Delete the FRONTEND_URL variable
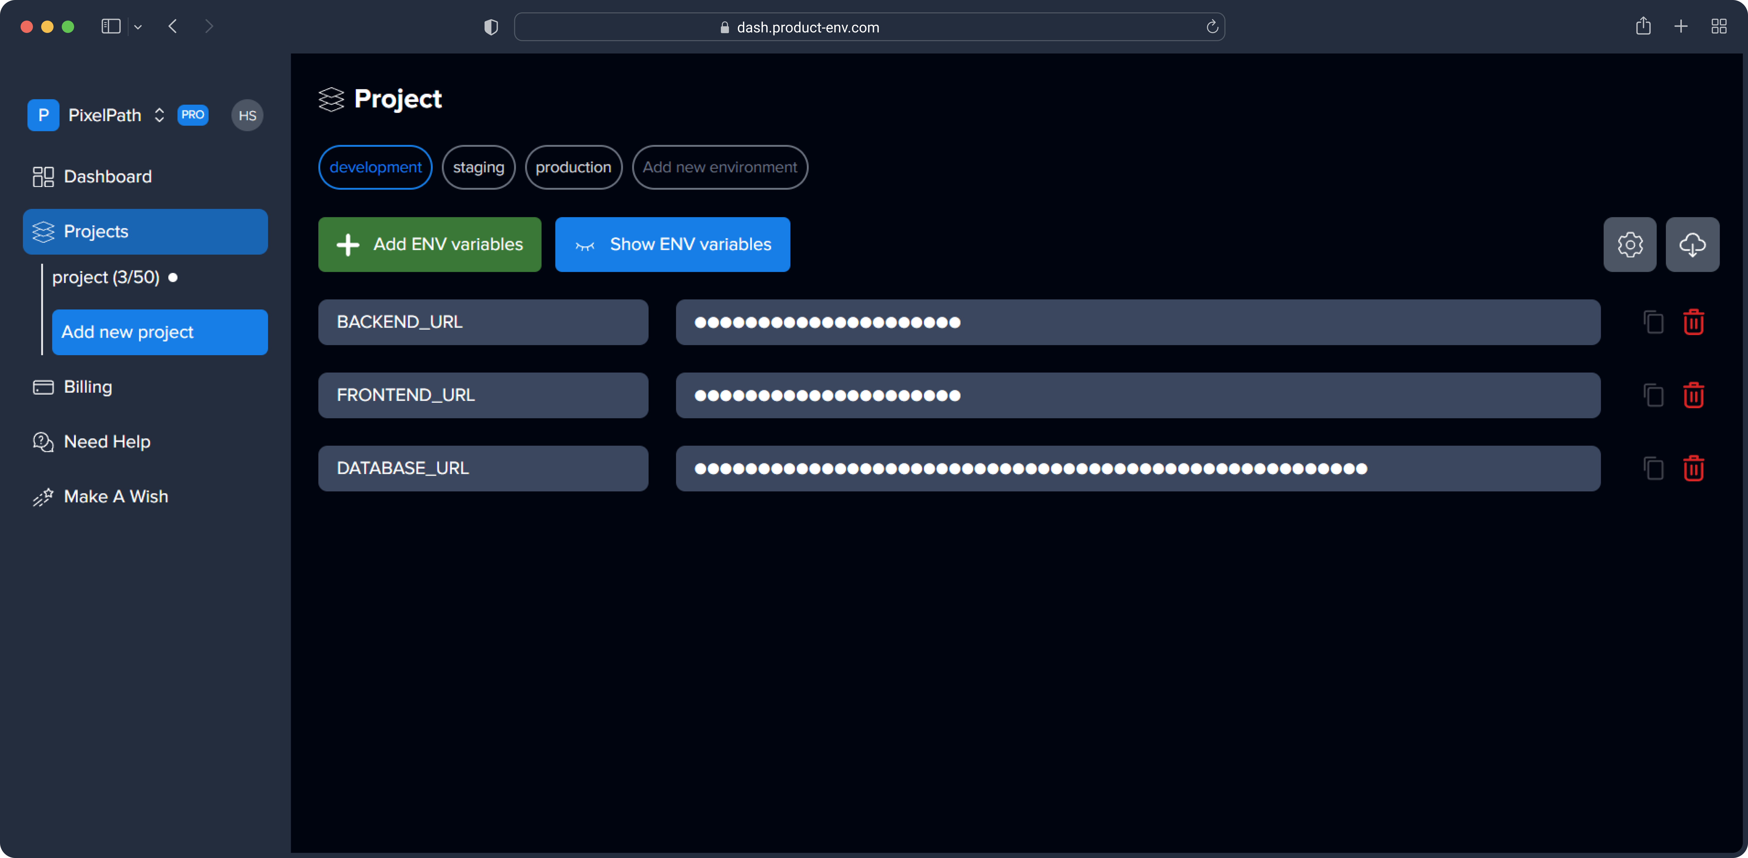 point(1694,395)
